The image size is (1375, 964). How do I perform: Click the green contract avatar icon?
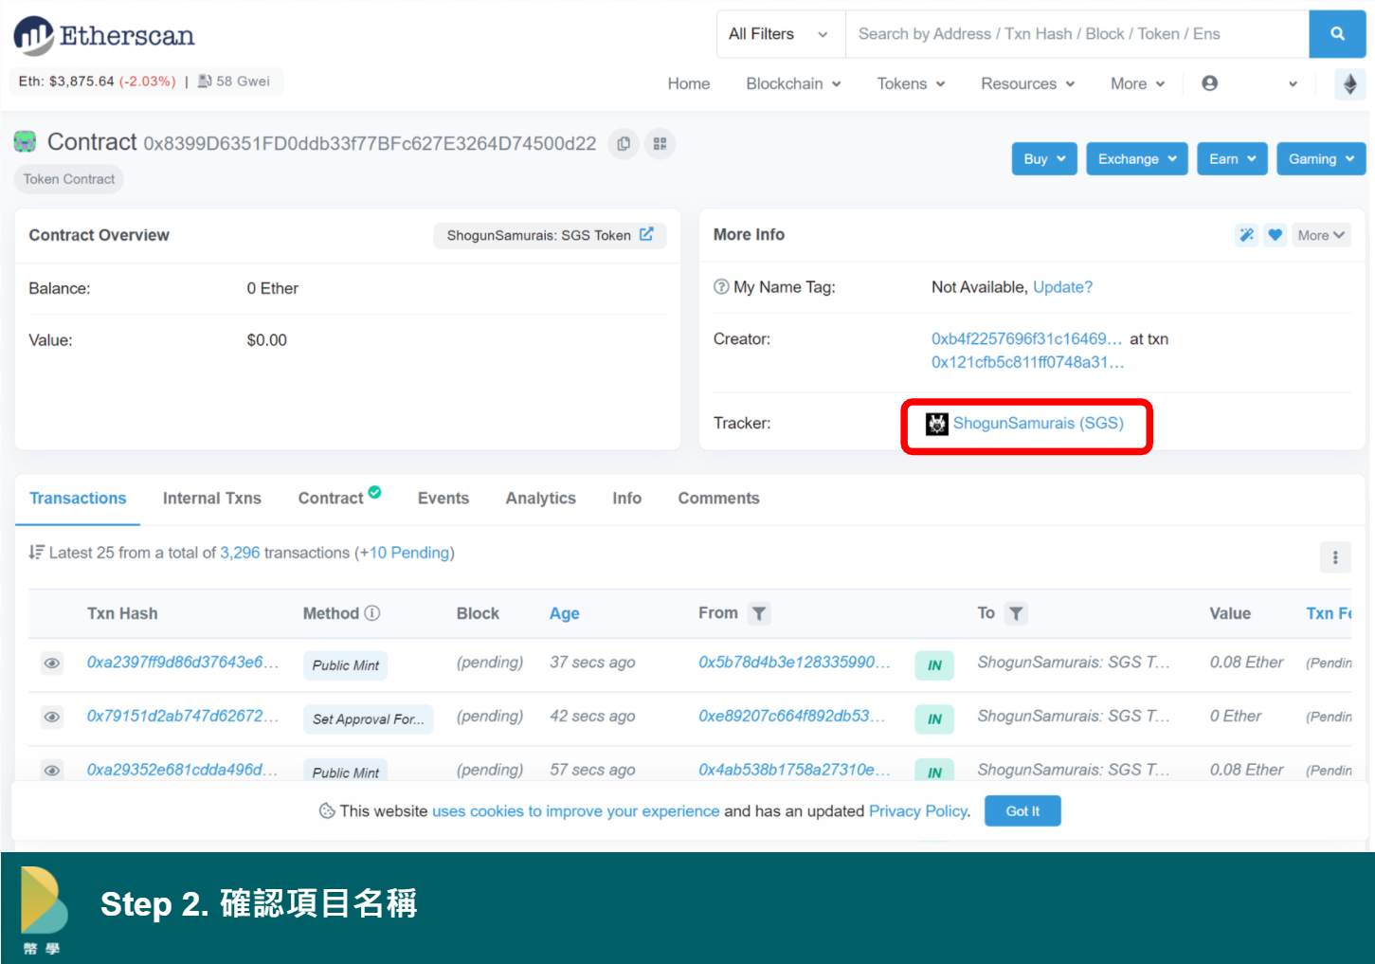[25, 142]
